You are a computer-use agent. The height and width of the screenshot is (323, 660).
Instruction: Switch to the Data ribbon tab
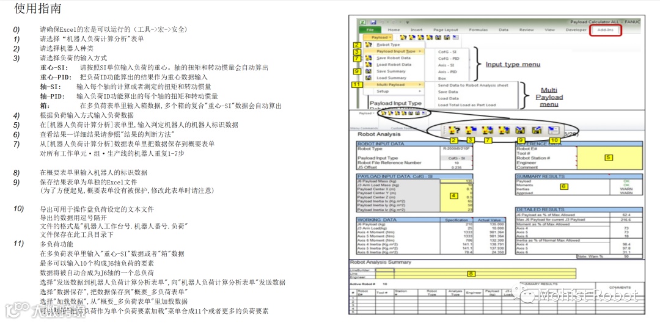[x=504, y=31]
